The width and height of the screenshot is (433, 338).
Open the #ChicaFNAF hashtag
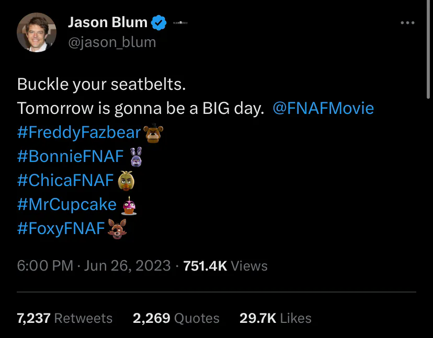[x=65, y=180]
